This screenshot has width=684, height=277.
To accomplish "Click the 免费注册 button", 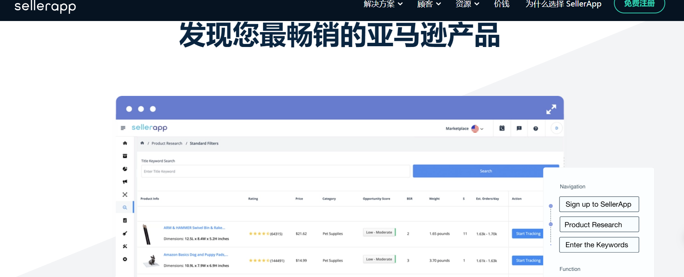I will click(x=639, y=5).
